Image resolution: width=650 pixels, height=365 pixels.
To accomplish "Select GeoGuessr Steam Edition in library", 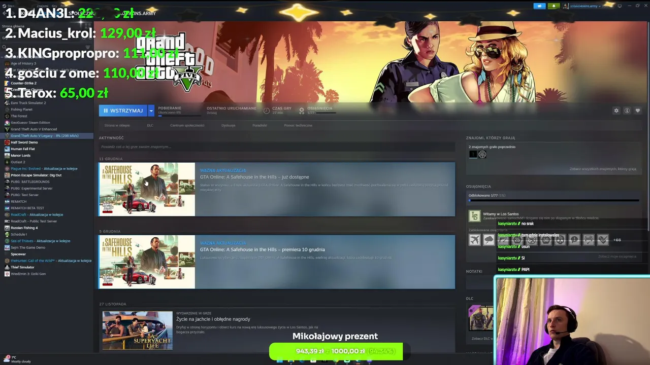I will [x=30, y=123].
